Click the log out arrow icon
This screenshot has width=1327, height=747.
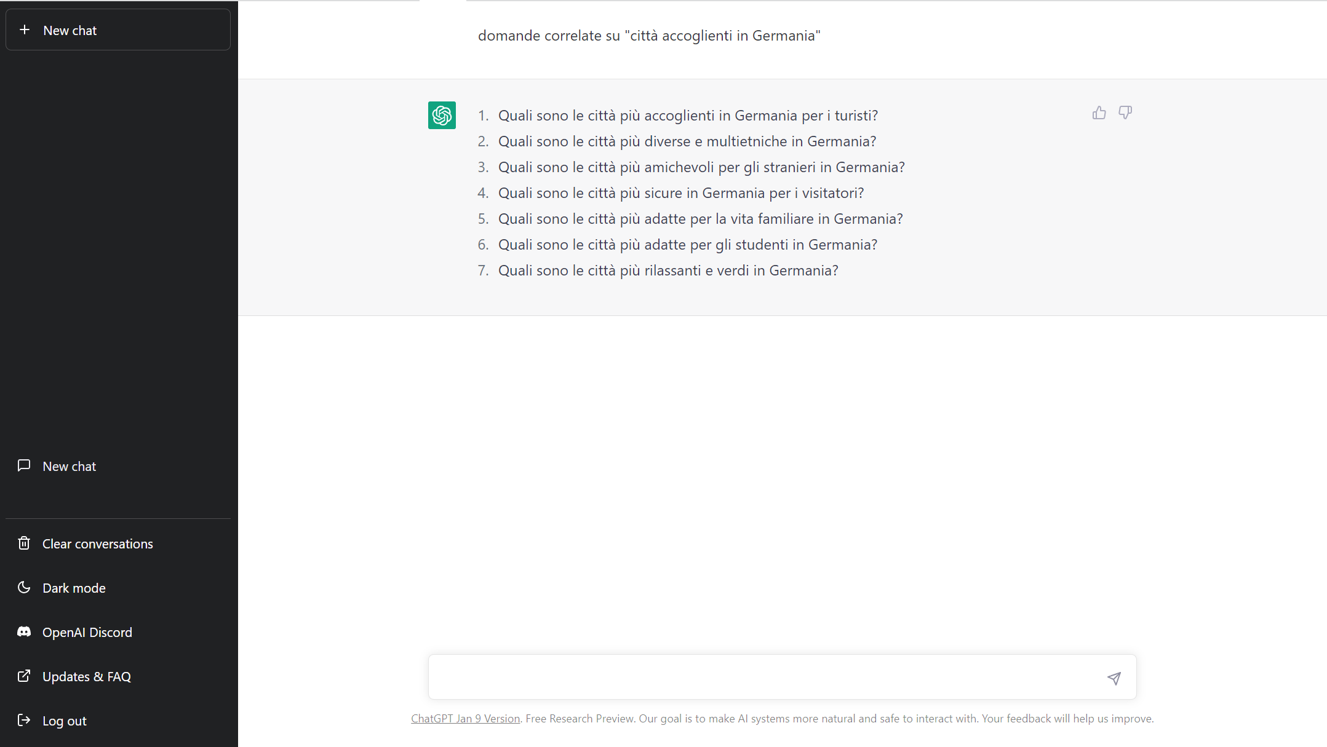tap(24, 720)
